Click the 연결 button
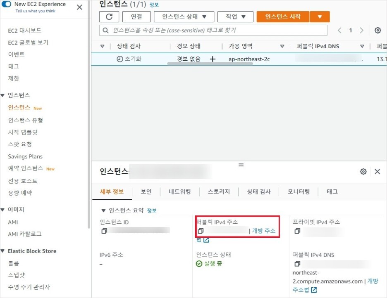The width and height of the screenshot is (387, 298). (136, 17)
